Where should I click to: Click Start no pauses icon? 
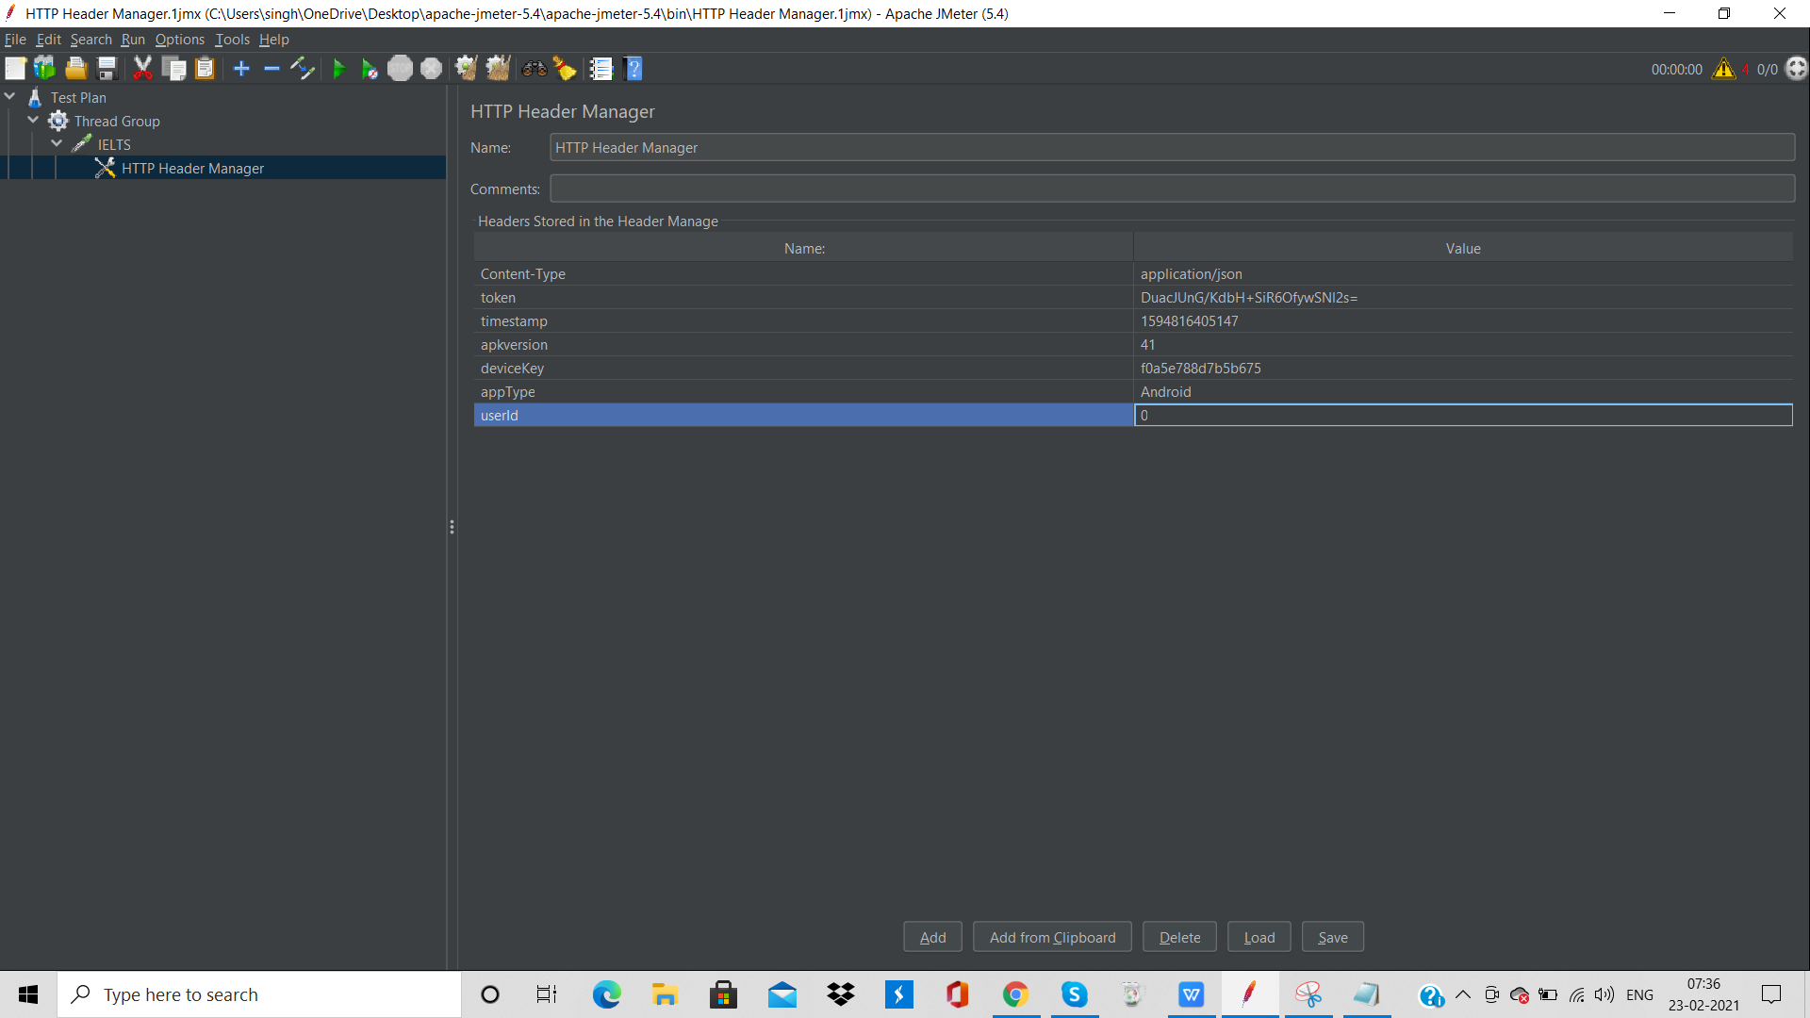pyautogui.click(x=370, y=69)
